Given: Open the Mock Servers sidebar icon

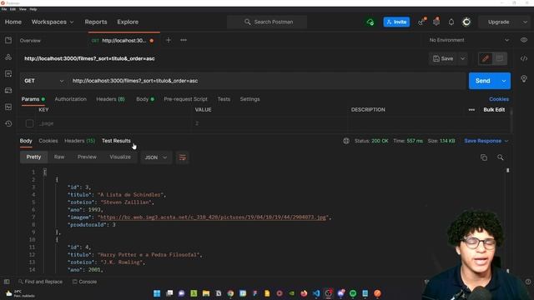Looking at the screenshot, I should [8, 90].
